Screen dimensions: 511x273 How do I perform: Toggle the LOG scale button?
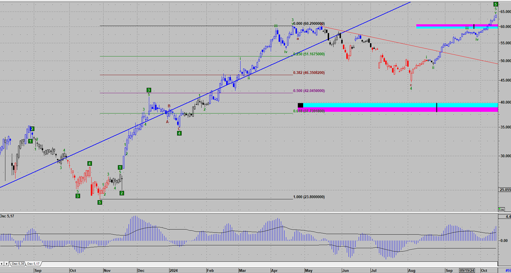[501, 209]
